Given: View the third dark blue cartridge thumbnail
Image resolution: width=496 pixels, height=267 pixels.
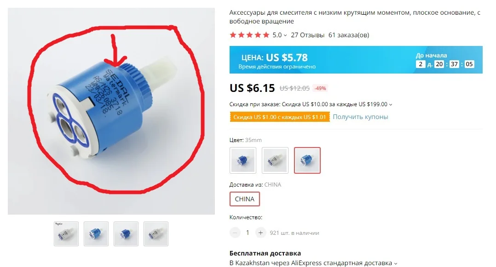Looking at the screenshot, I should pyautogui.click(x=126, y=234).
